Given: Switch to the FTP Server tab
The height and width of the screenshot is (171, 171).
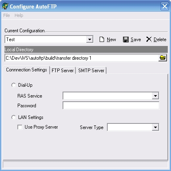Looking at the screenshot, I should click(x=63, y=71).
